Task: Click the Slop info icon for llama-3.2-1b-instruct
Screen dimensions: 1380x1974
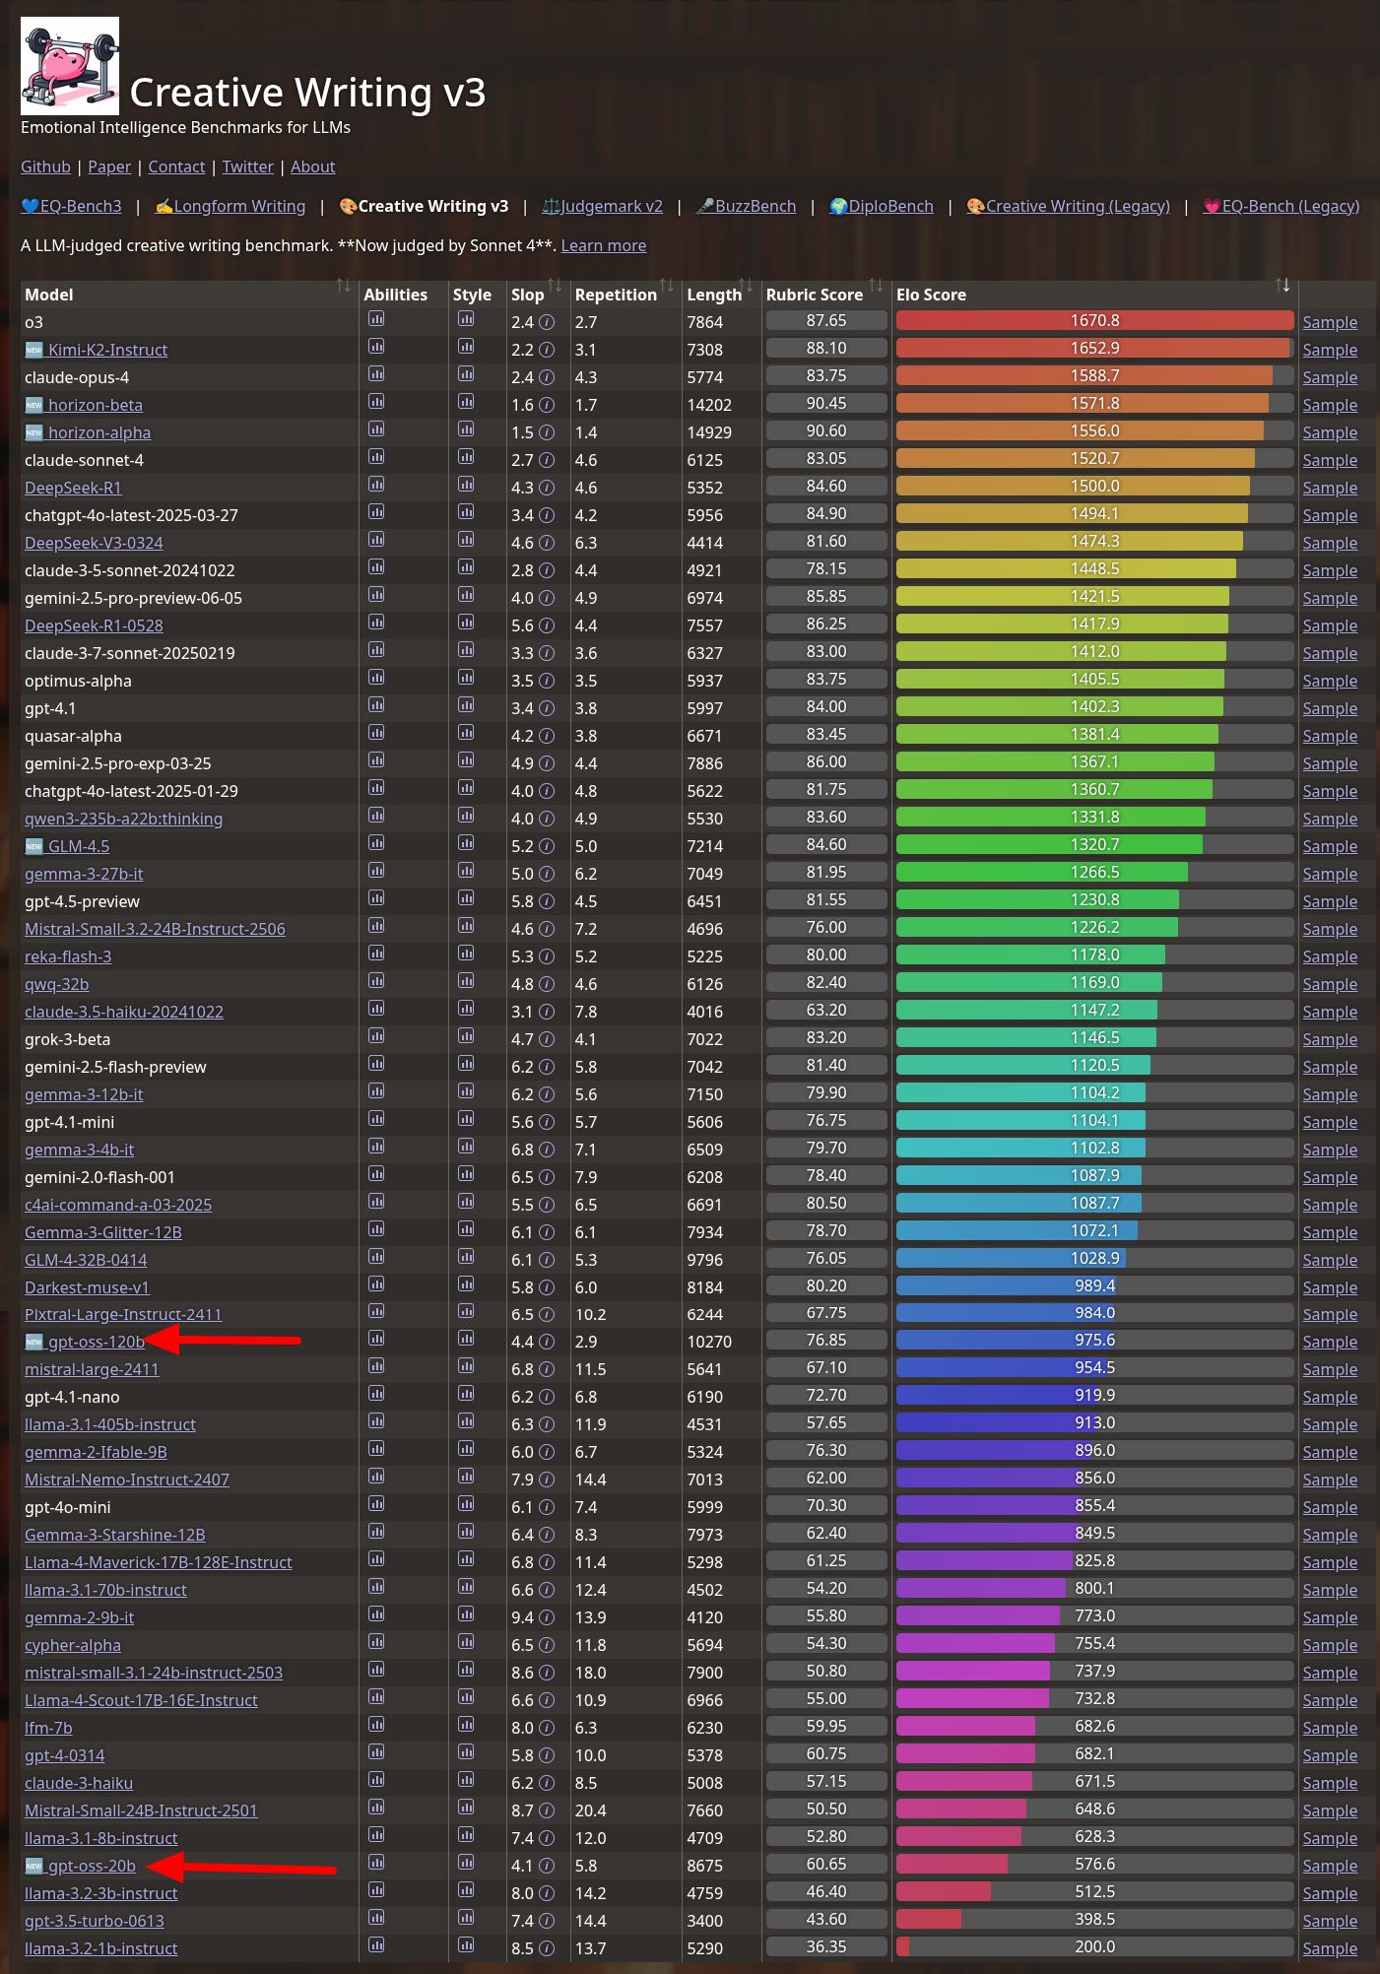Action: [547, 1948]
